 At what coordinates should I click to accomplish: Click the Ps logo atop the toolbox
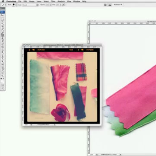pyautogui.click(x=3, y=12)
